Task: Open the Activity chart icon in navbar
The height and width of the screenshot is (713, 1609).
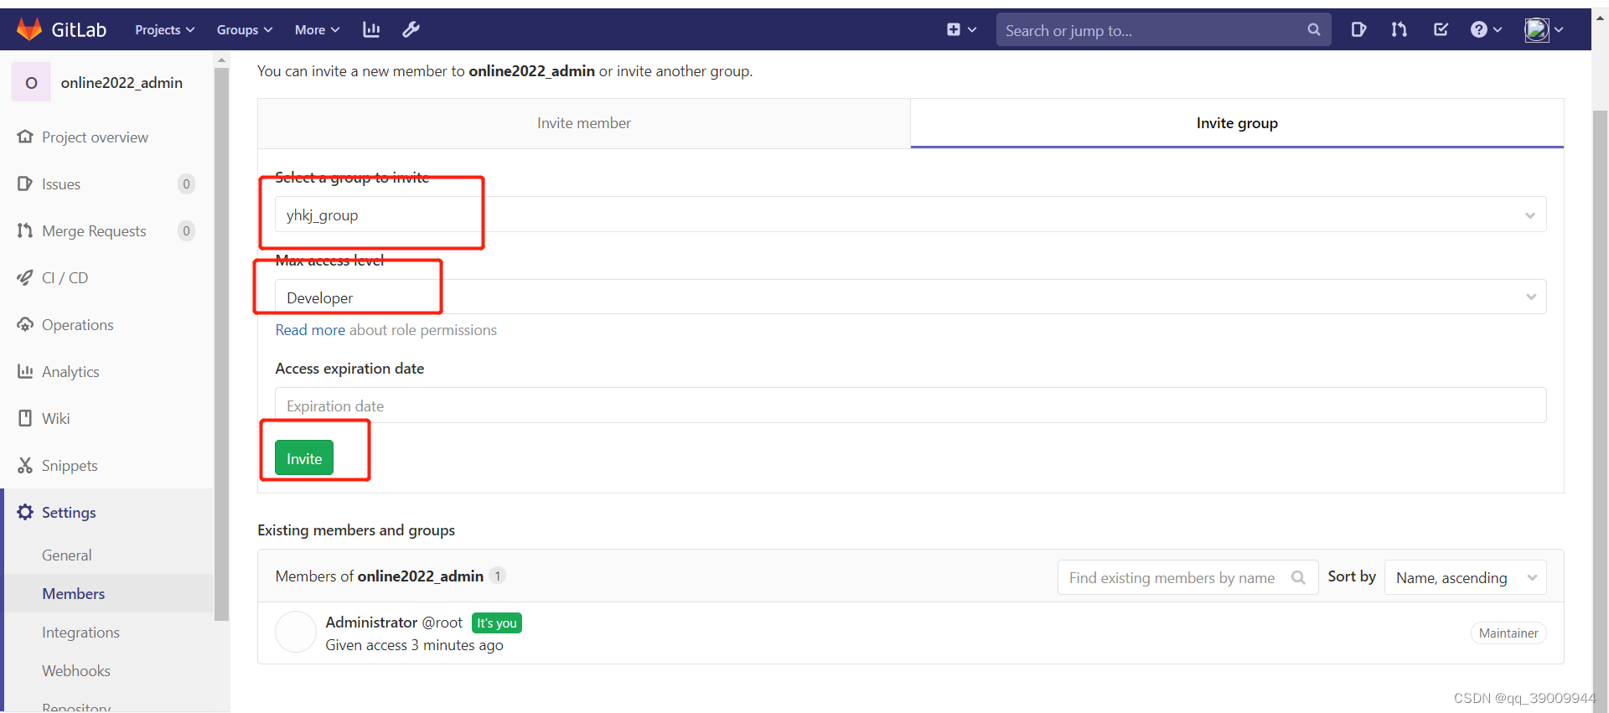Action: pos(371,29)
